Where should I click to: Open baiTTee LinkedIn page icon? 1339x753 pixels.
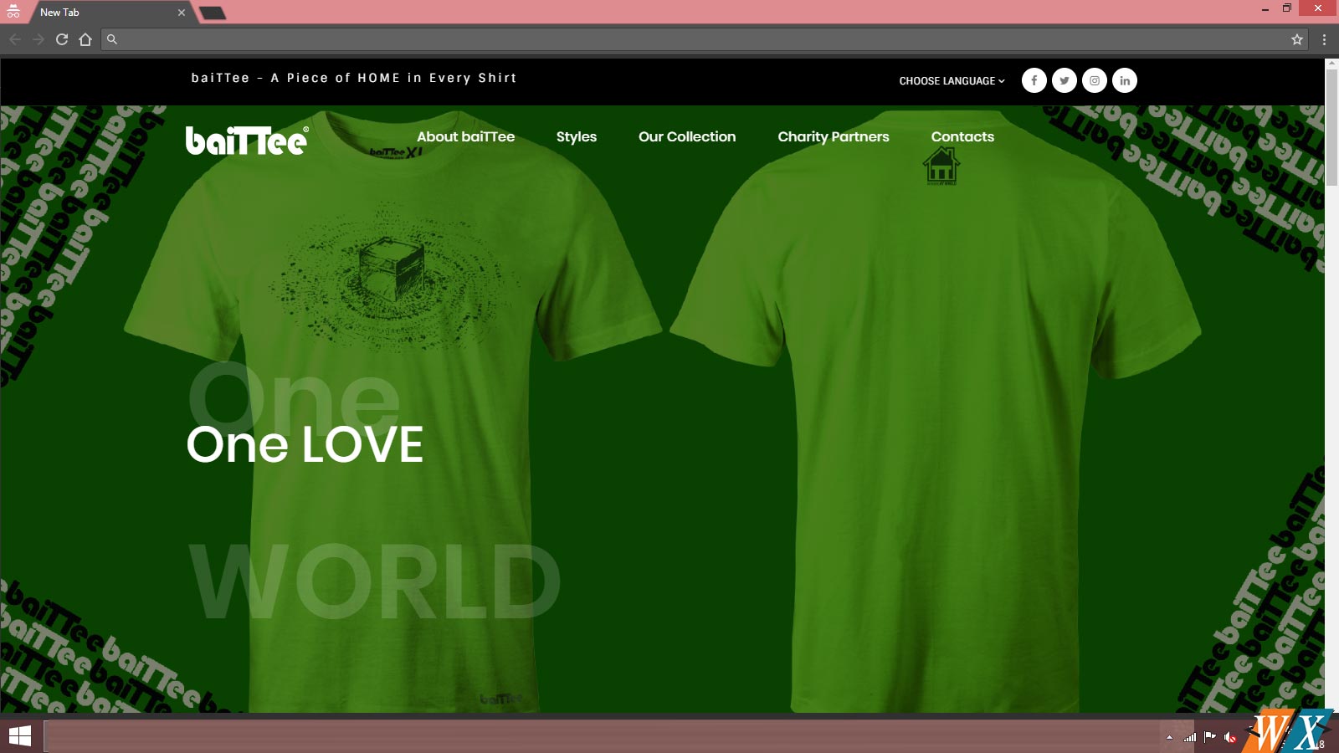1125,80
